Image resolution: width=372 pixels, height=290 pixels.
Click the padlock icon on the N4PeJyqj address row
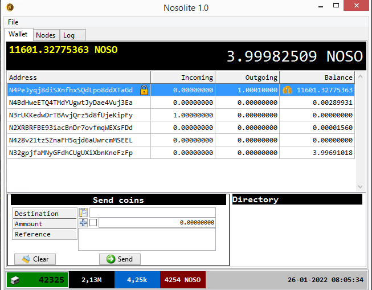144,90
